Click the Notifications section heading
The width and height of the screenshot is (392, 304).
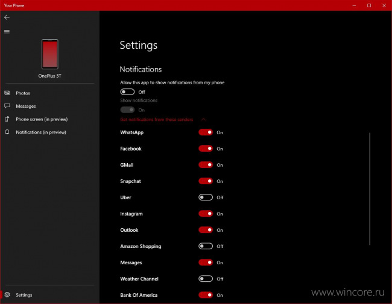(x=141, y=69)
